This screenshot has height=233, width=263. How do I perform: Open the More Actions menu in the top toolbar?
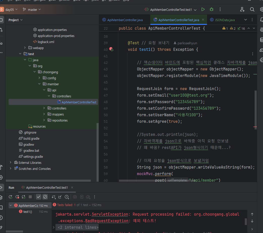coord(220,9)
